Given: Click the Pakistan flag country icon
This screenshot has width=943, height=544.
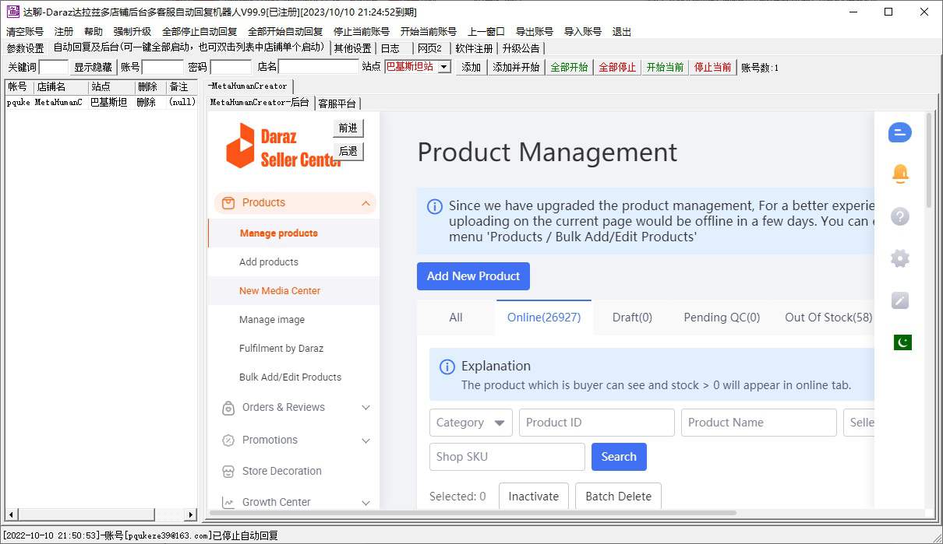Looking at the screenshot, I should click(x=902, y=342).
